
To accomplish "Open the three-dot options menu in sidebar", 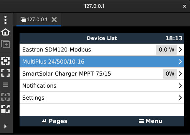I will 5,20.
